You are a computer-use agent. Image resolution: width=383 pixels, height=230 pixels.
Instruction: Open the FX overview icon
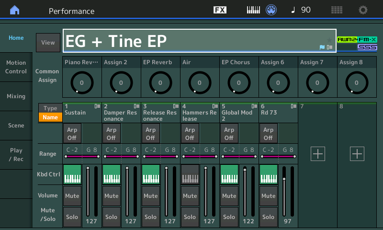(220, 10)
